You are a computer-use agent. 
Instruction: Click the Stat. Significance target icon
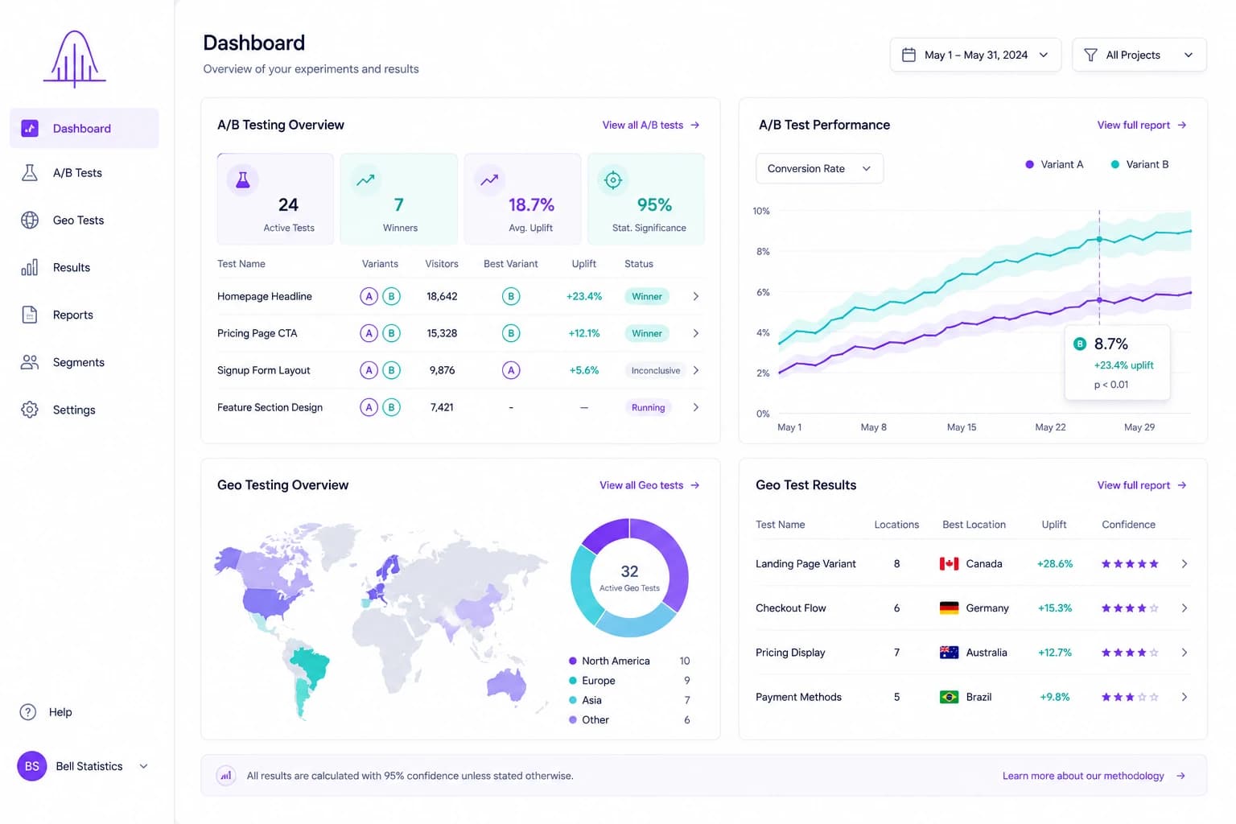(613, 179)
